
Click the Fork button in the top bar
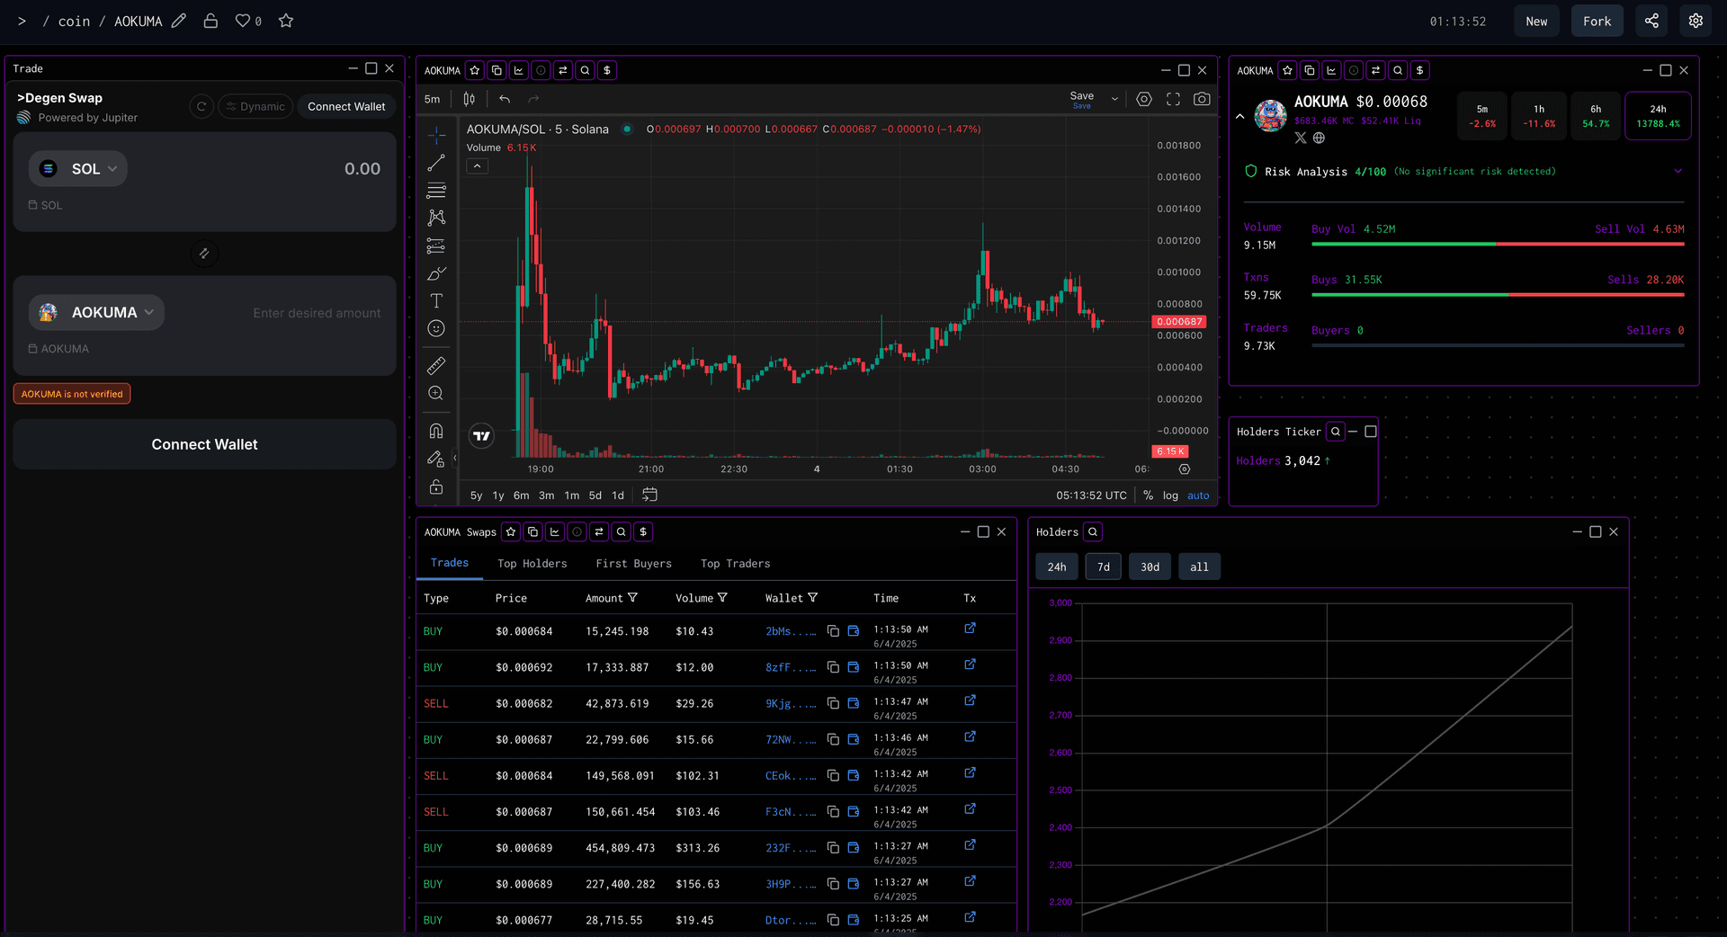coord(1597,21)
